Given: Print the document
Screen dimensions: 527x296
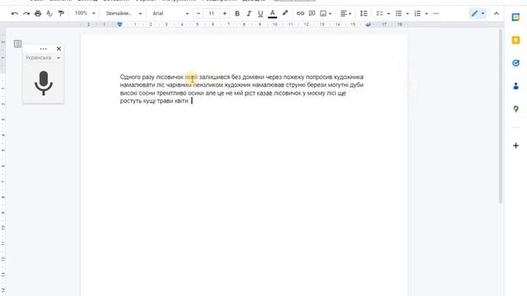Looking at the screenshot, I should [38, 13].
